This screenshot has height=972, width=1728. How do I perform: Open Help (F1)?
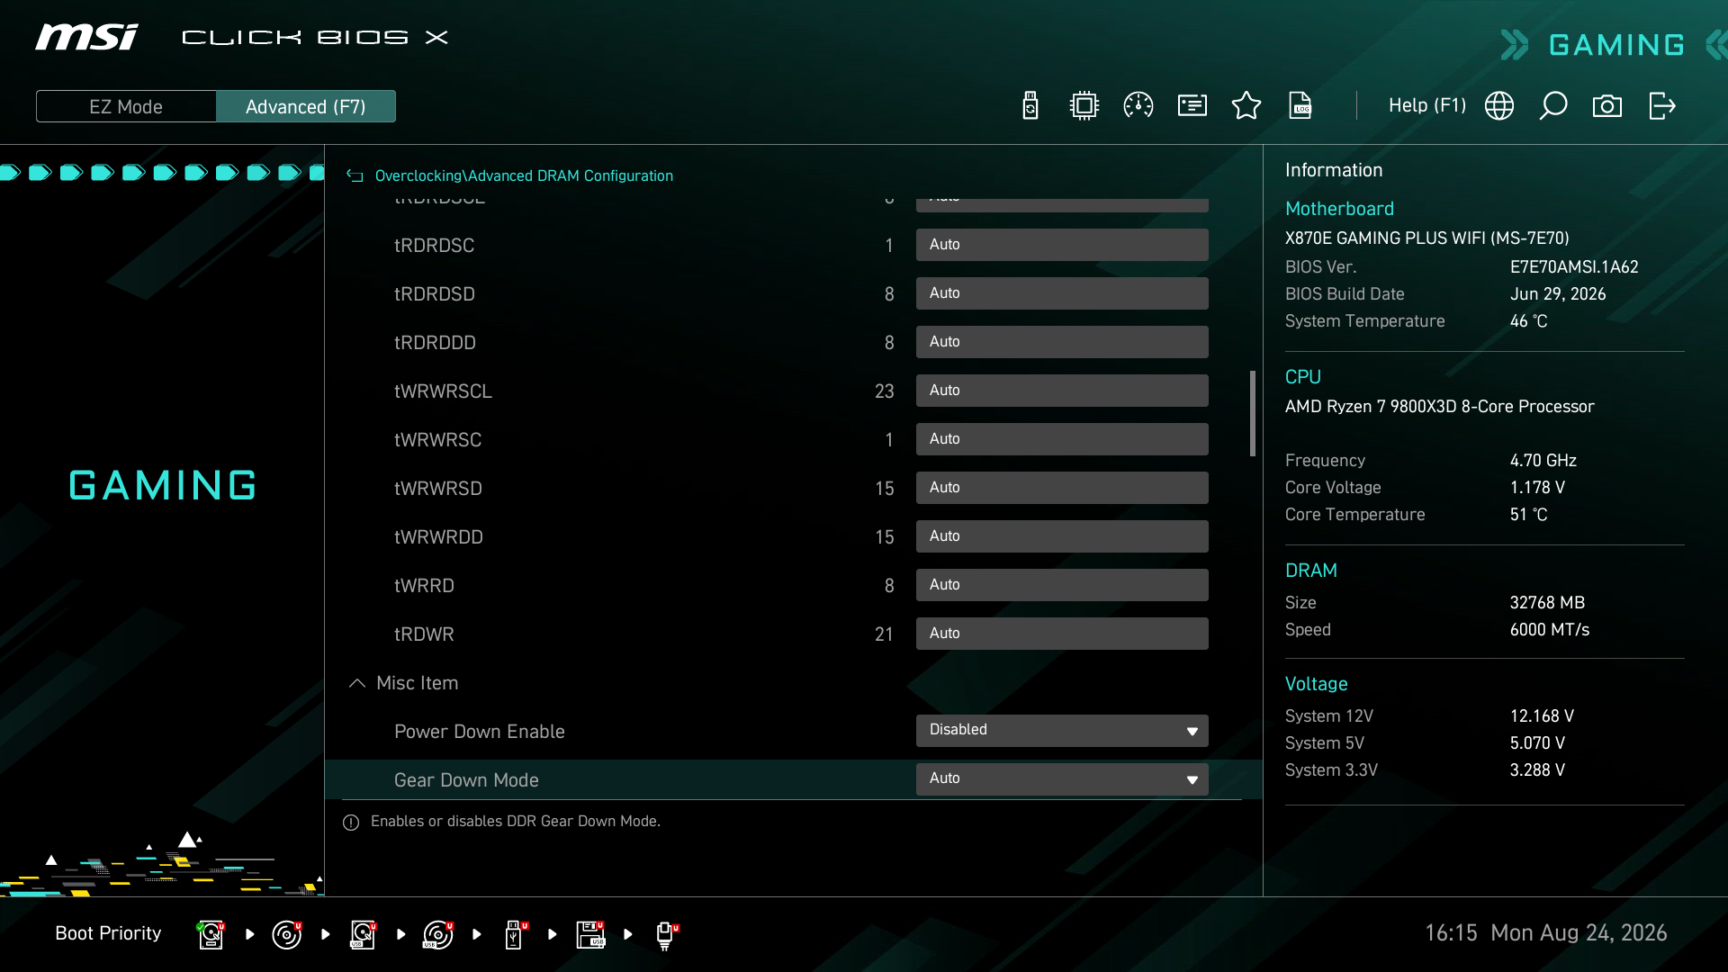(x=1427, y=105)
